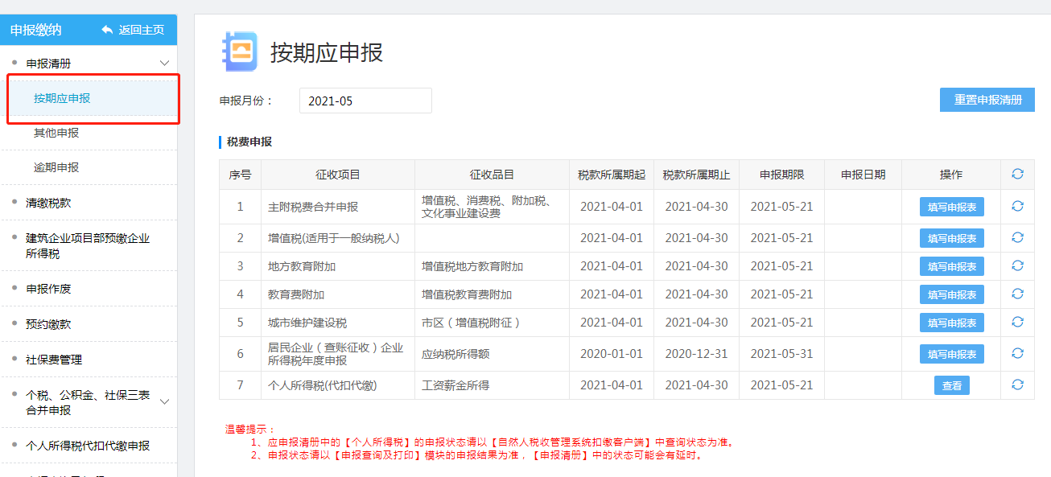Collapse the 申报清册 menu chevron
Viewport: 1051px width, 477px height.
[164, 63]
